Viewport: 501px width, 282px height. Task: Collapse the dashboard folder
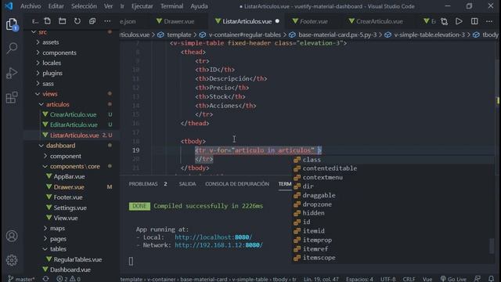tap(60, 146)
